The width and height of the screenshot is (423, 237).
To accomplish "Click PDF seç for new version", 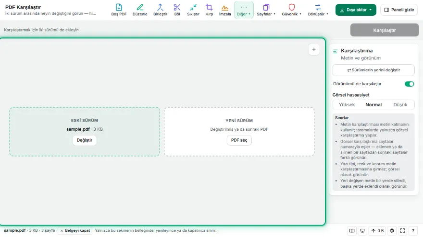I will pyautogui.click(x=239, y=140).
